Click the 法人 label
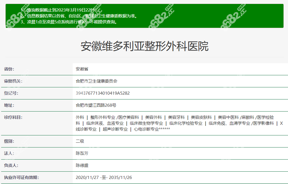Image resolution: width=288 pixels, height=184 pixels. point(9,153)
